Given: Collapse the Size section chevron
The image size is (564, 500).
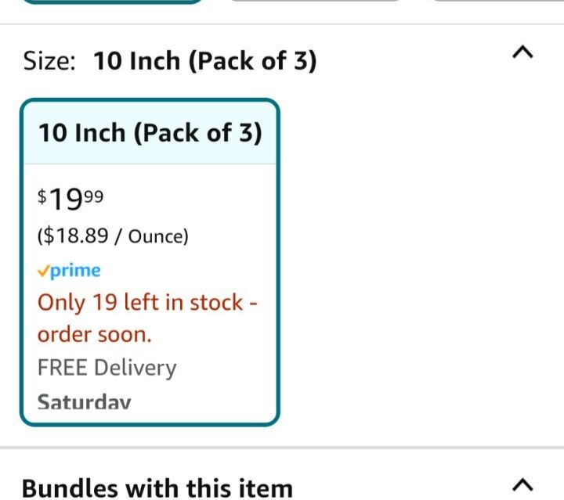Looking at the screenshot, I should 522,52.
